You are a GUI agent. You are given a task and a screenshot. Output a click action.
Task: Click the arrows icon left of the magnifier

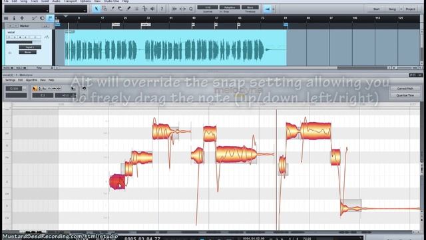coord(182,9)
